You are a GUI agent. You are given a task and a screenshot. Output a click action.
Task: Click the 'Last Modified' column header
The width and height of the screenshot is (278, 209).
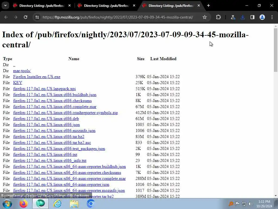click(163, 59)
